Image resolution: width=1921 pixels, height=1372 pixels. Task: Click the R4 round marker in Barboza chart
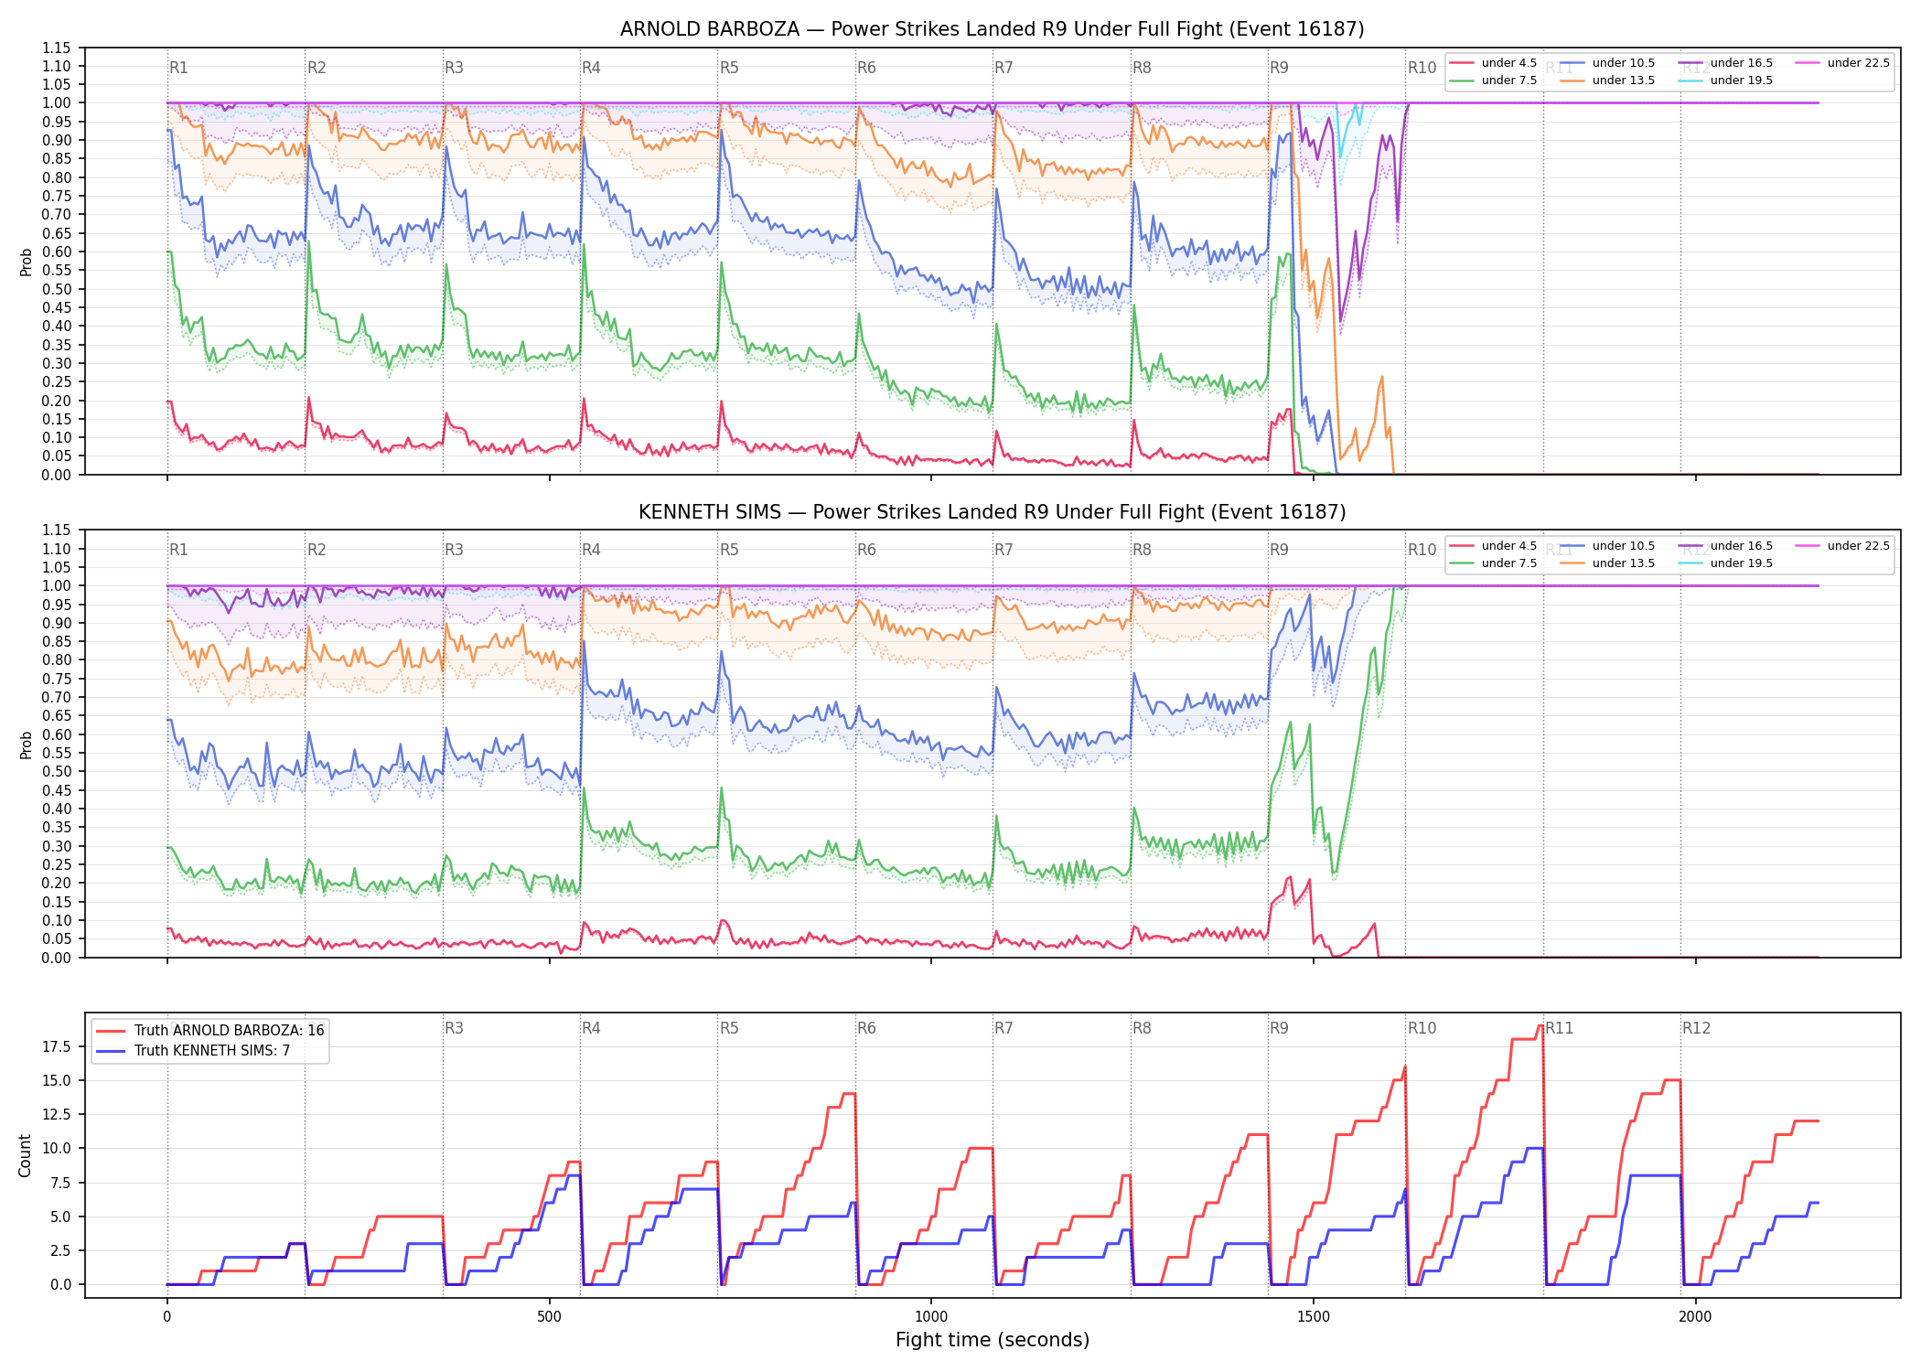tap(591, 68)
